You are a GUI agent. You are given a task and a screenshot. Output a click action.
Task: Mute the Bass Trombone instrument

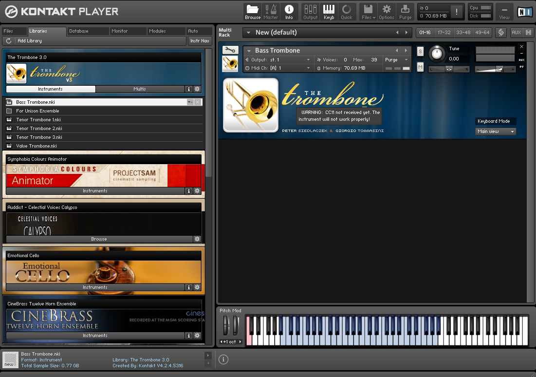tap(421, 67)
